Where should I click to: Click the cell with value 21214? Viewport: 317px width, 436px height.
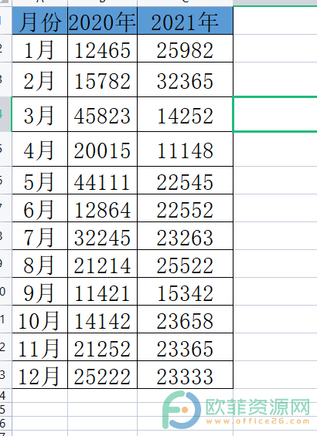pyautogui.click(x=103, y=264)
